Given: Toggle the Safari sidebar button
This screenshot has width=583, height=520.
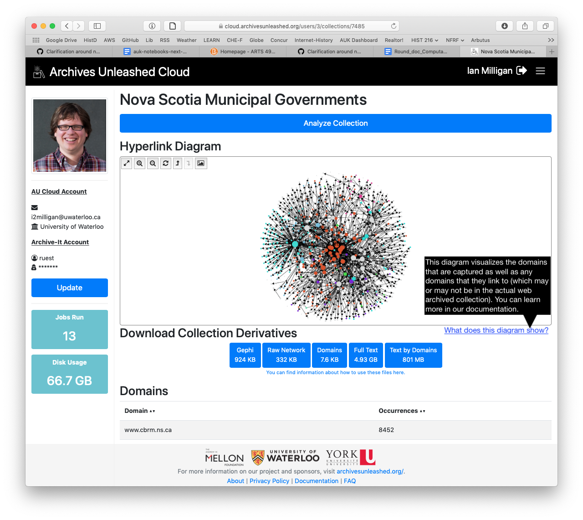Looking at the screenshot, I should point(97,26).
